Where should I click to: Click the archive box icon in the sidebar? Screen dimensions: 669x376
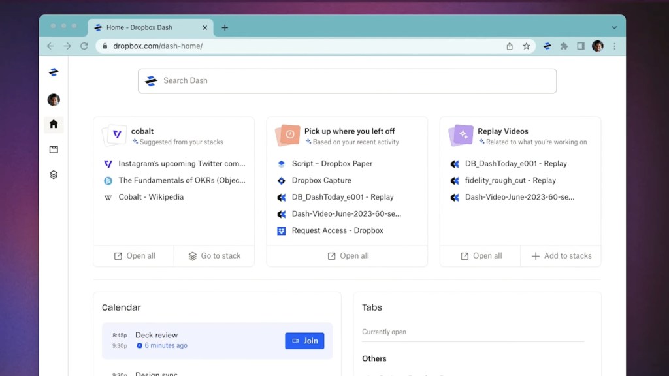point(54,149)
